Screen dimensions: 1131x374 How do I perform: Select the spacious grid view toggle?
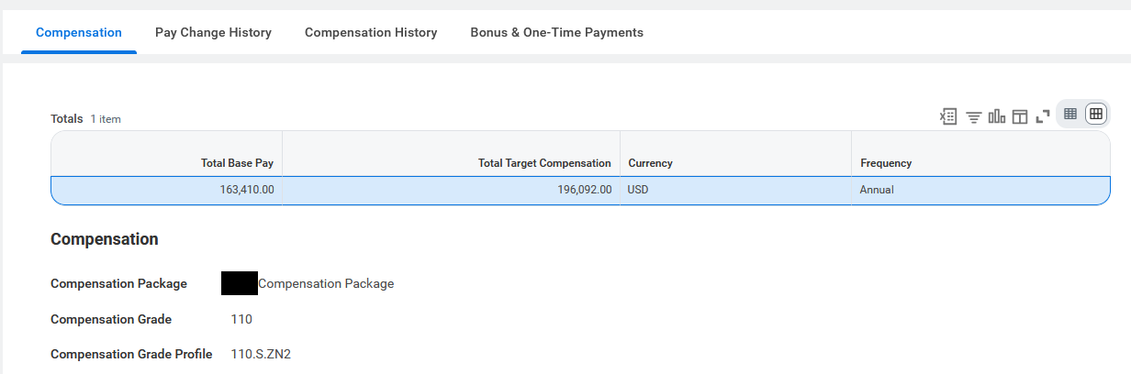tap(1096, 114)
